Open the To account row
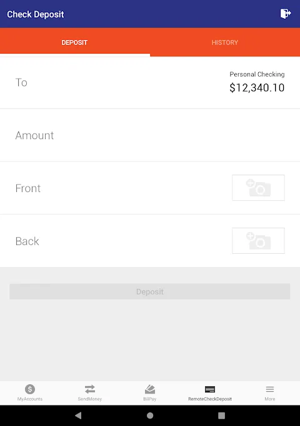 pos(150,82)
